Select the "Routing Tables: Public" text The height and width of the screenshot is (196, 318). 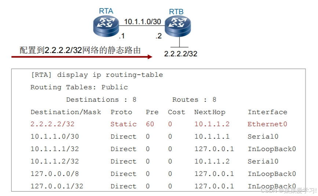tap(79, 87)
